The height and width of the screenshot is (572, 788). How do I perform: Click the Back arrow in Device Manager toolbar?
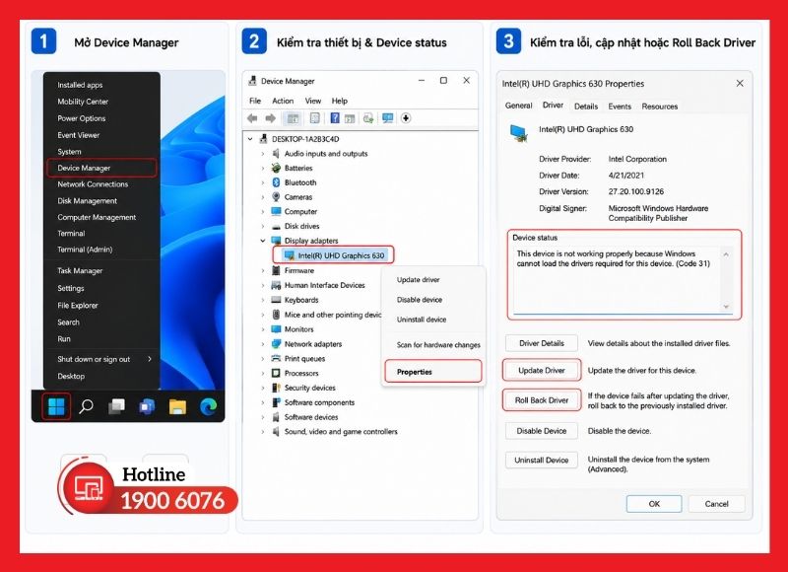point(252,118)
